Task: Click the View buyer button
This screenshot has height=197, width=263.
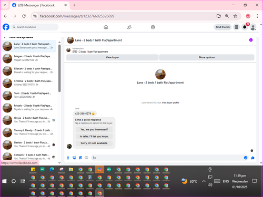Action: pos(113,57)
